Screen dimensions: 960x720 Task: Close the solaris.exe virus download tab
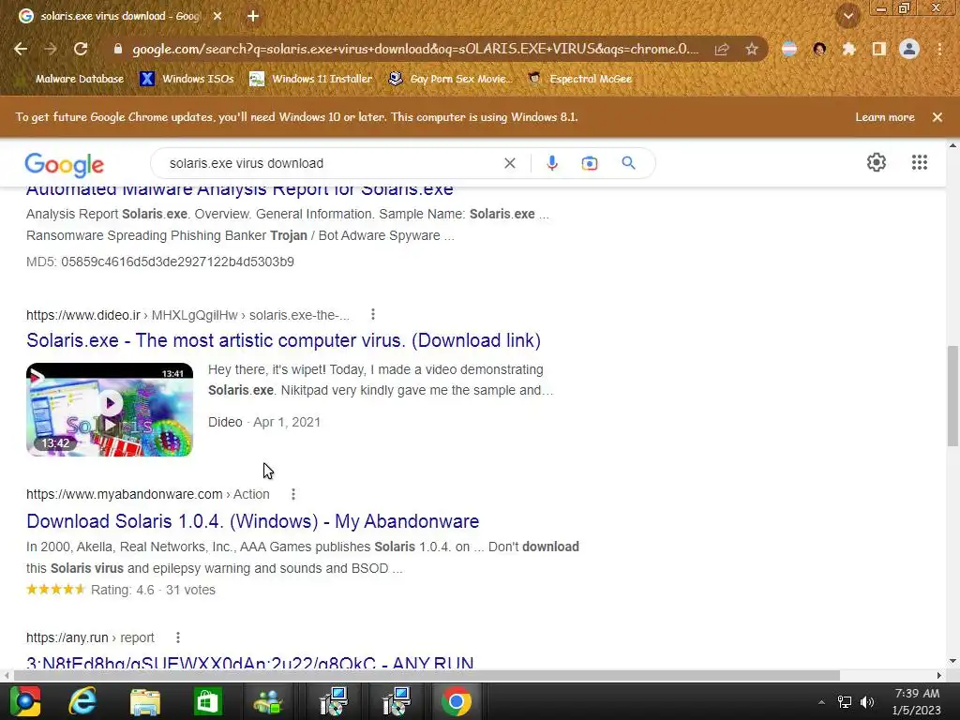(217, 17)
